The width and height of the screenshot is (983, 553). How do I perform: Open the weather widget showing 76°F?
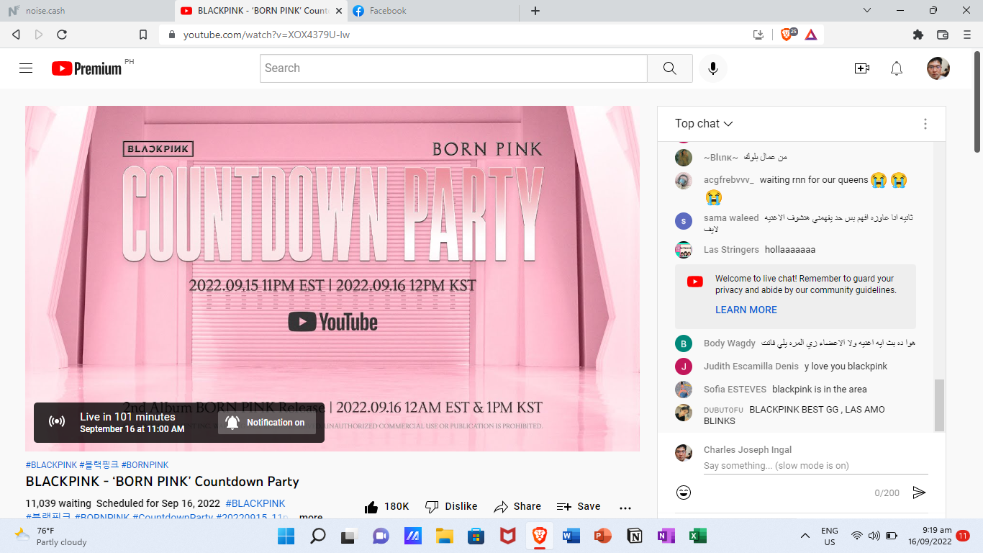tap(50, 536)
